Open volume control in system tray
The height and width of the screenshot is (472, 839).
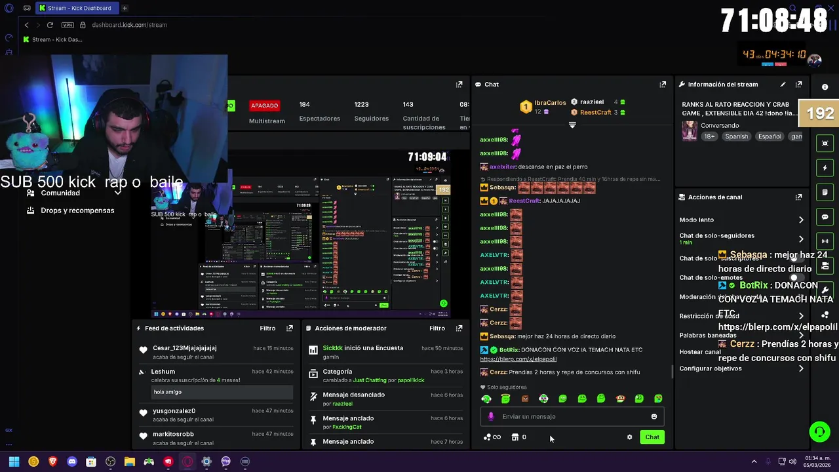792,462
